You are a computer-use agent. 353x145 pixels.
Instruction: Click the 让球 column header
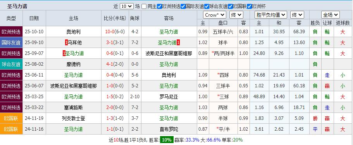[x=327, y=23]
